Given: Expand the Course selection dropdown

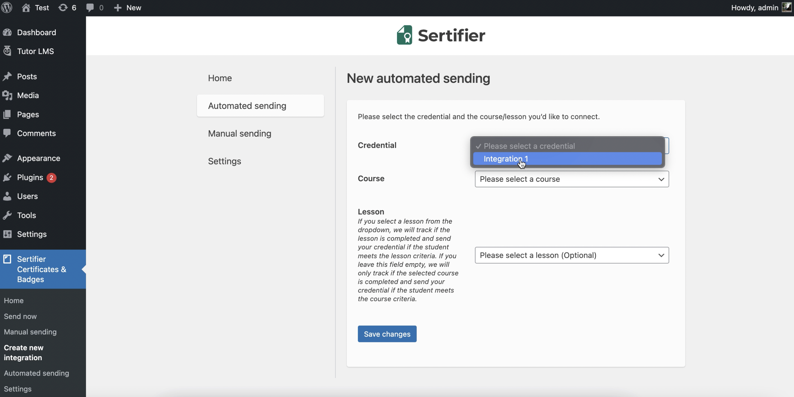Looking at the screenshot, I should click(x=572, y=179).
